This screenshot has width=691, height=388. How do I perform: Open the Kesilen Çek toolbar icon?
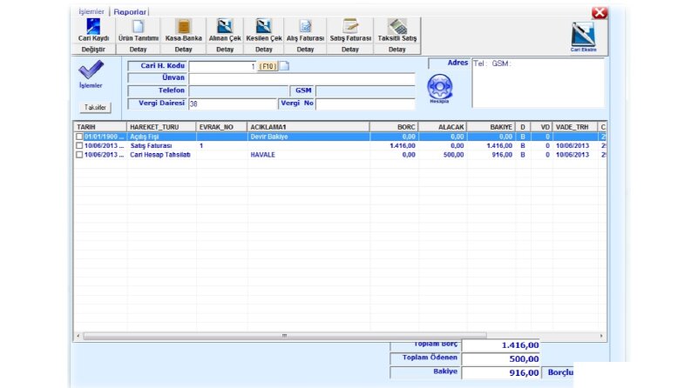point(263,26)
